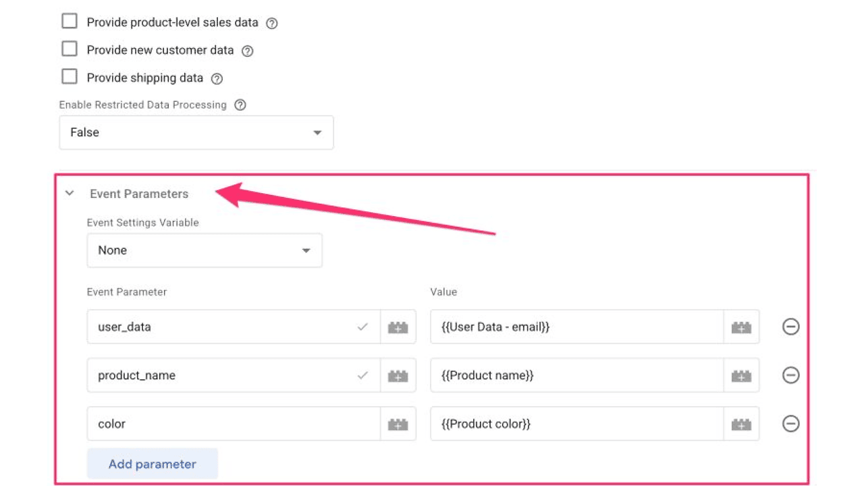Click the Add parameter button

152,464
